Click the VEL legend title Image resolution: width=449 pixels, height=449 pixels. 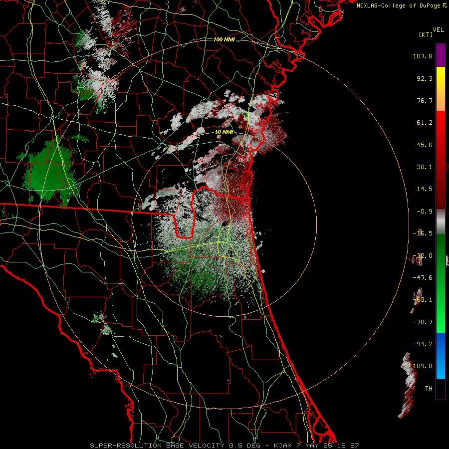pyautogui.click(x=438, y=30)
